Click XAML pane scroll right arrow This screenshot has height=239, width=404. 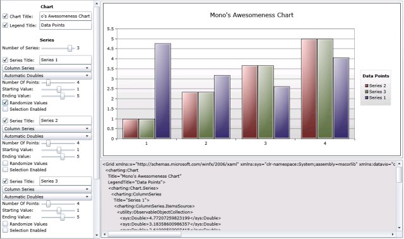coord(393,235)
